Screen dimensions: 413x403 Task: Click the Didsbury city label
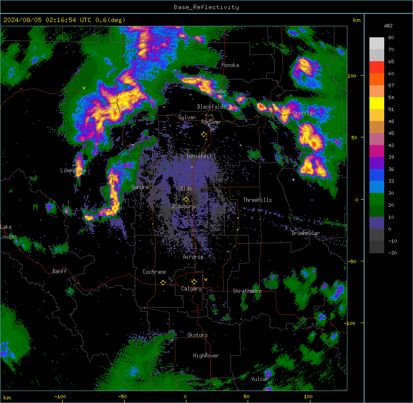(x=184, y=206)
